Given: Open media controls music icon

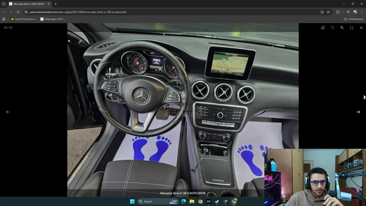Looking at the screenshot, I should (x=348, y=12).
